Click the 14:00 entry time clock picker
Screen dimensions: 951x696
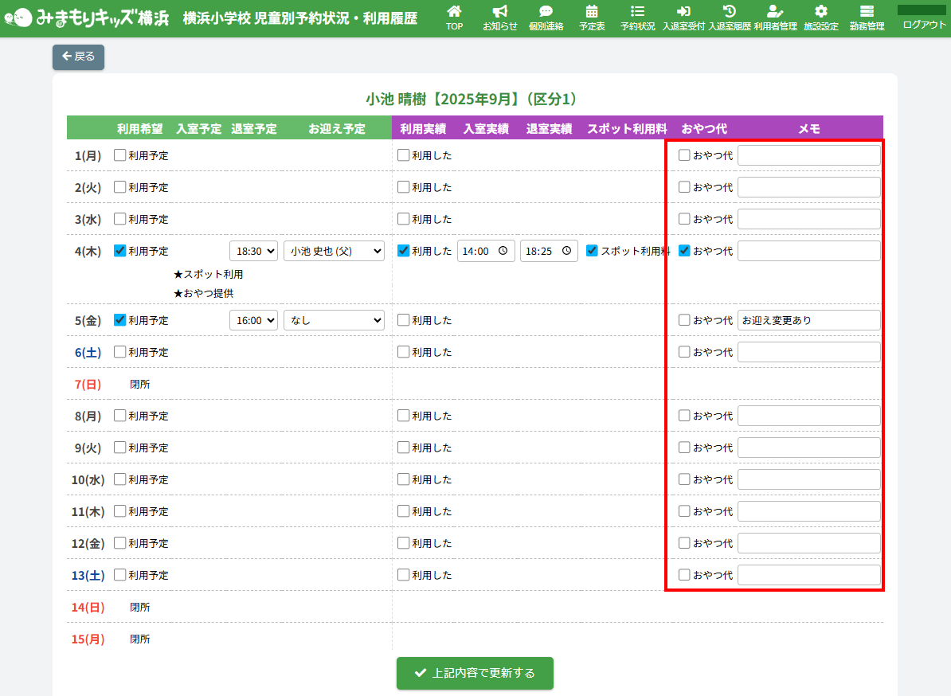(x=503, y=251)
